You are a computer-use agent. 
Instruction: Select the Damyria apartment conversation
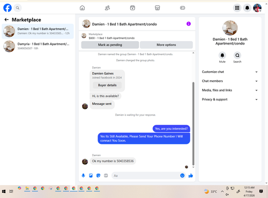tap(38, 46)
